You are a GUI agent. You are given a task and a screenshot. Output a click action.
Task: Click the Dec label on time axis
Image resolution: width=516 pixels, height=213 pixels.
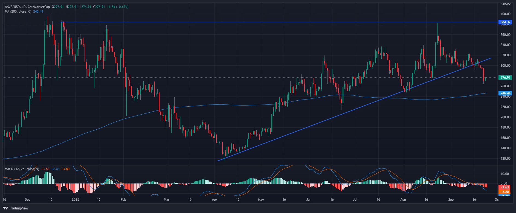pos(27,200)
